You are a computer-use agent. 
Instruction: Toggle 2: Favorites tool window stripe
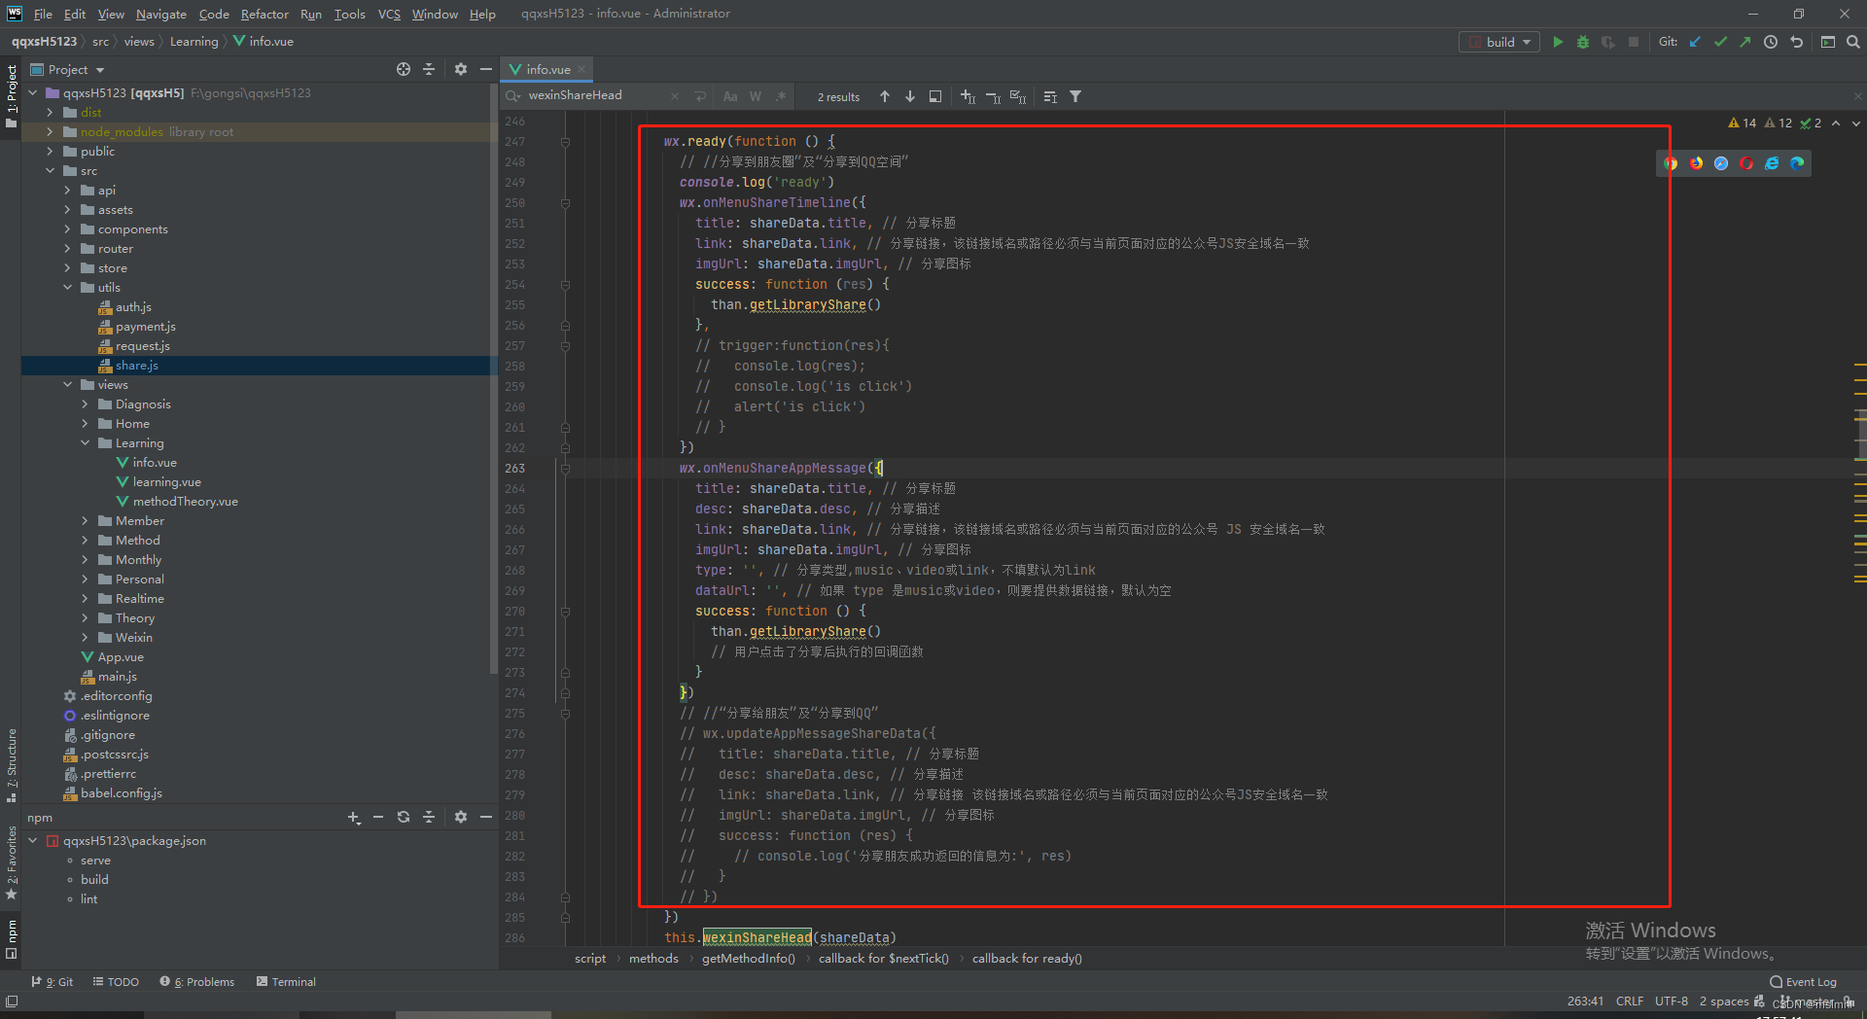(11, 863)
